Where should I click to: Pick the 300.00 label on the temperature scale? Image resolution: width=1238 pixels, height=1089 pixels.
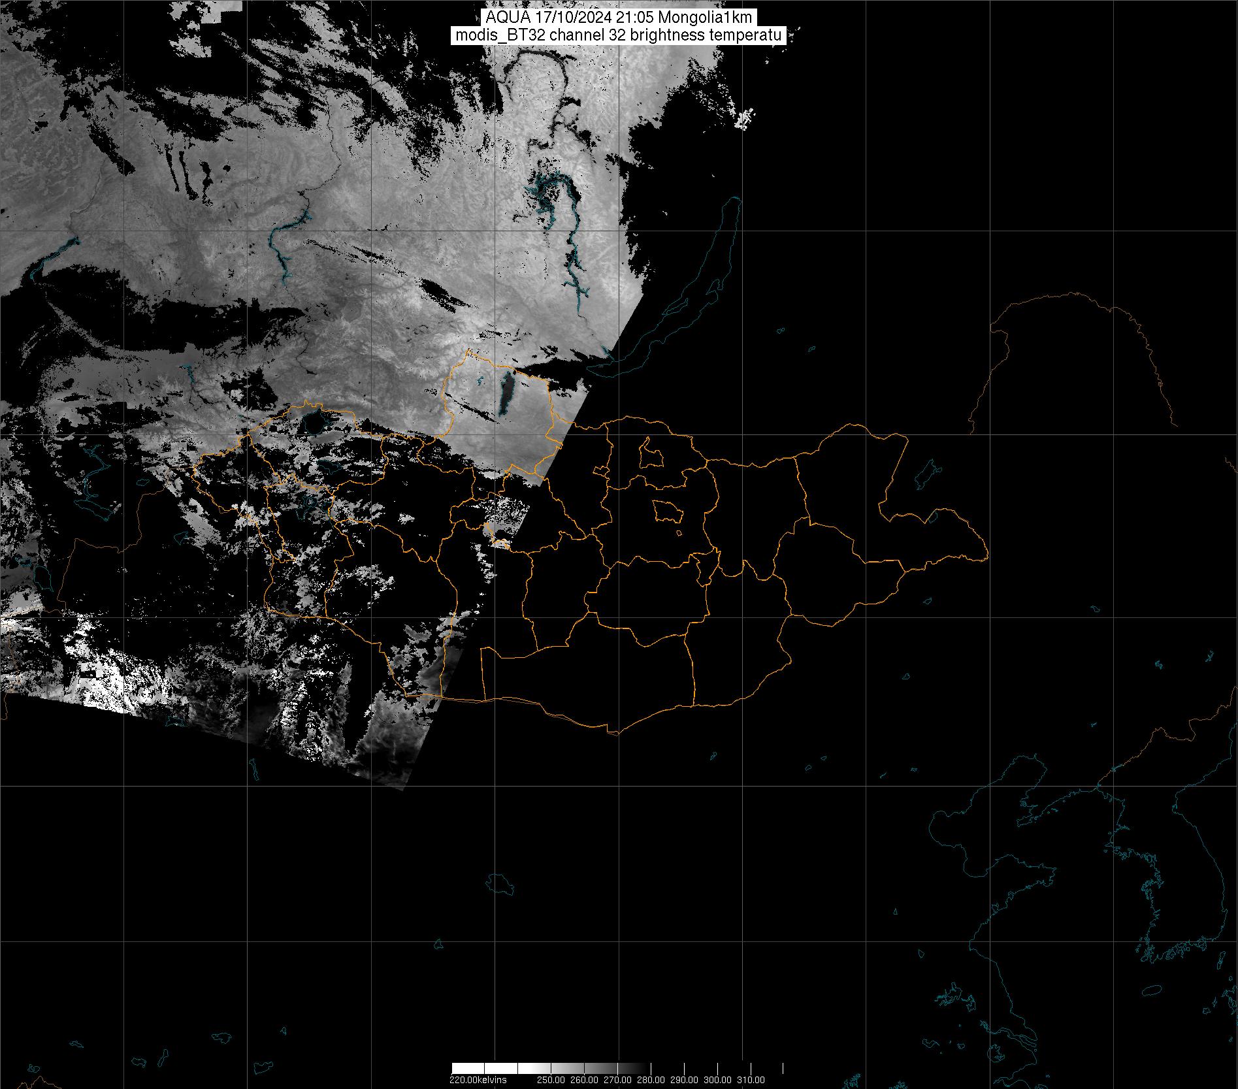[718, 1080]
